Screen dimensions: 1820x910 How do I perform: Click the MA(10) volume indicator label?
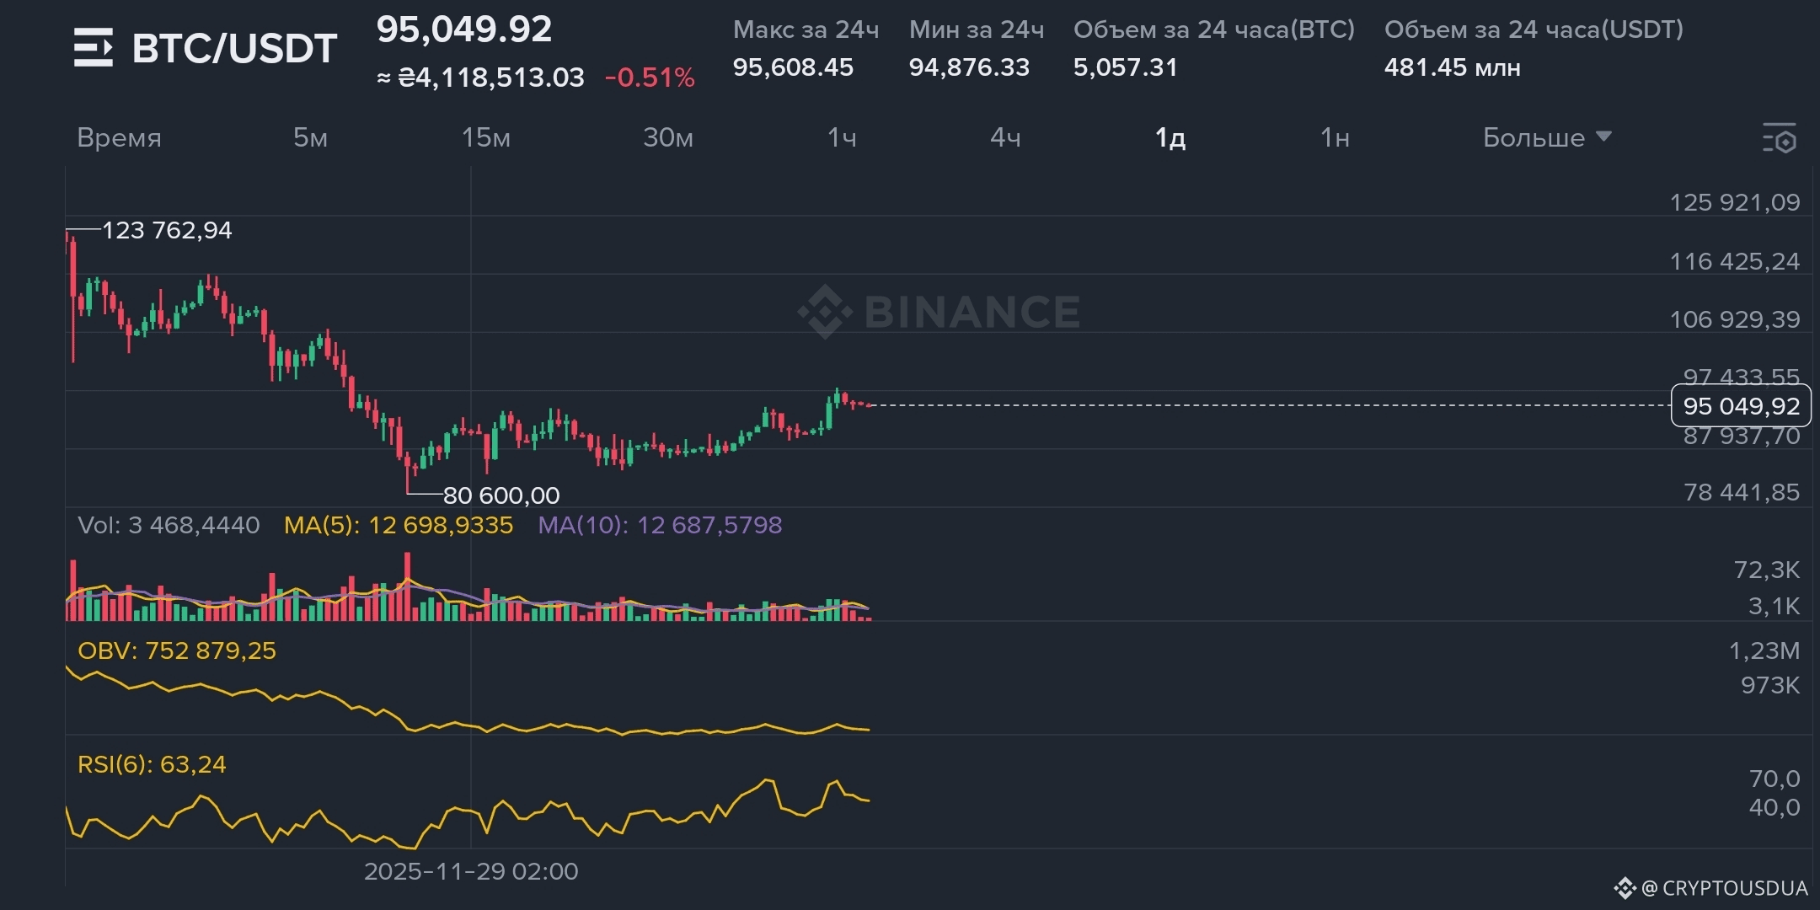coord(660,525)
